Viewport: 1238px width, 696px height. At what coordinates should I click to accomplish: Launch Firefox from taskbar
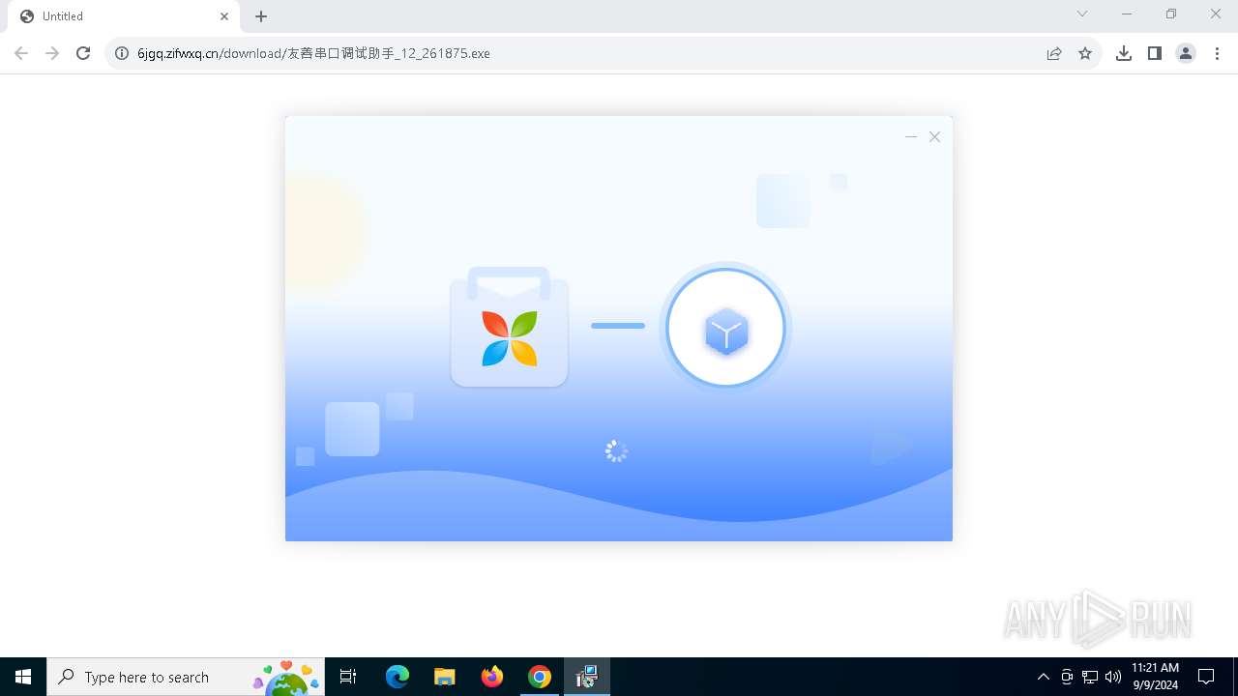pos(492,677)
